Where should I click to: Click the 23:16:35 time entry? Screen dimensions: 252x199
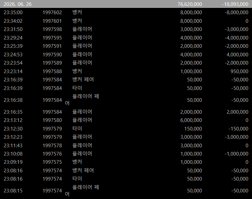pyautogui.click(x=13, y=112)
